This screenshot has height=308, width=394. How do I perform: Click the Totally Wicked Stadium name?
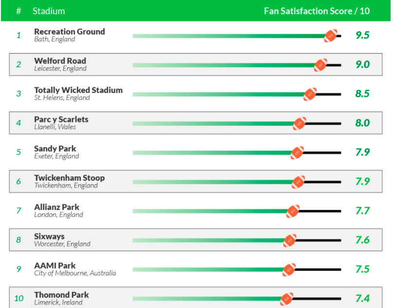(x=78, y=90)
